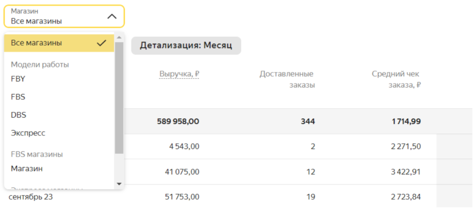Pick Магазин under FBS магазины
This screenshot has width=473, height=208.
(x=27, y=169)
